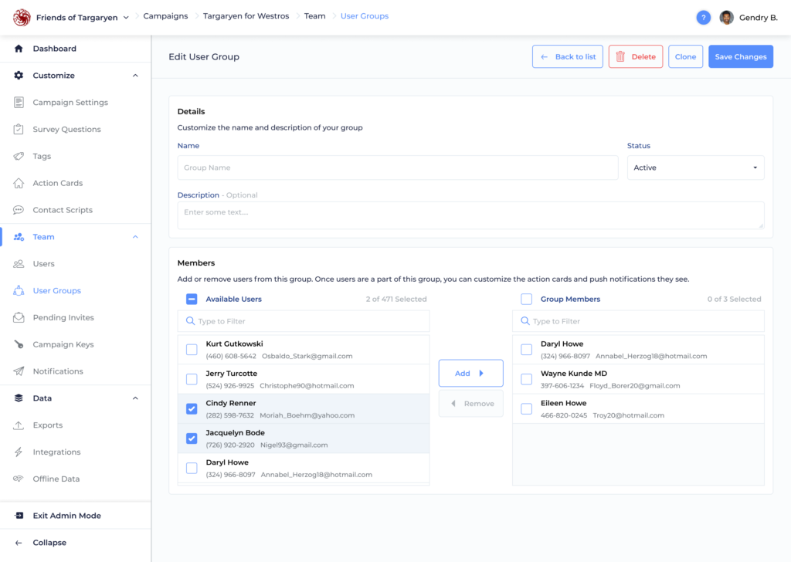Image resolution: width=791 pixels, height=562 pixels.
Task: Click the Exports upload icon
Action: click(19, 425)
